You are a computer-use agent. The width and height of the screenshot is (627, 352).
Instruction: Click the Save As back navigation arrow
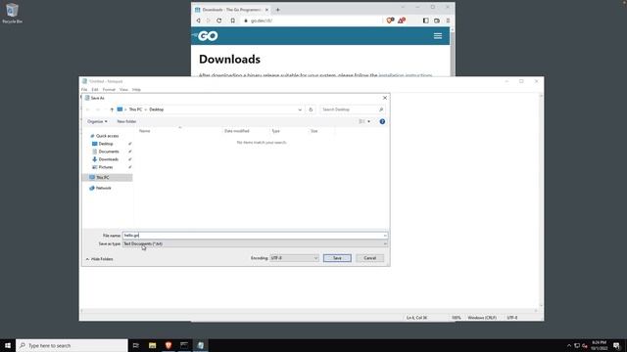tap(88, 110)
